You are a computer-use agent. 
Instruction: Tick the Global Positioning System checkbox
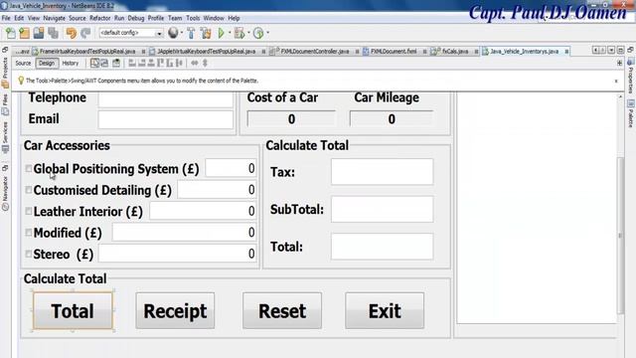coord(29,168)
